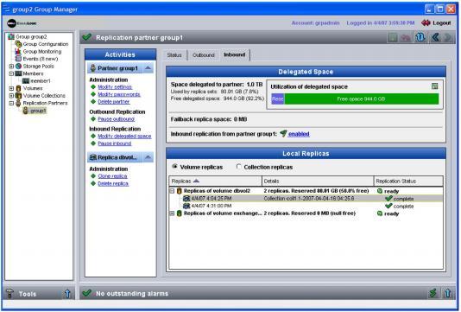Click the alarms panel up arrow icon
This screenshot has height=312, width=461.
(x=448, y=293)
